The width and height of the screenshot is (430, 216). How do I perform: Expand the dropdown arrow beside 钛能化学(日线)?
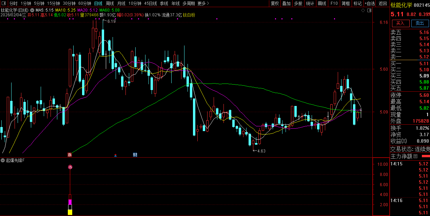click(32, 10)
